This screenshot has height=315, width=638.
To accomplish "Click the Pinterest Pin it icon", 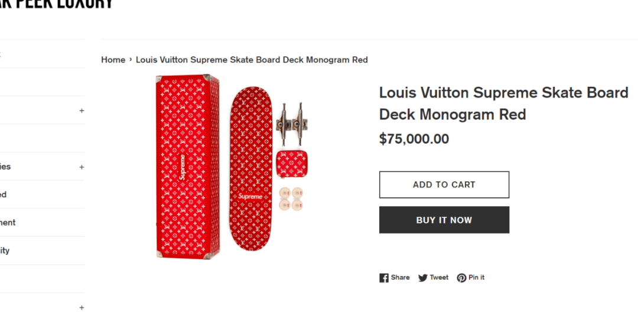I will tap(461, 278).
